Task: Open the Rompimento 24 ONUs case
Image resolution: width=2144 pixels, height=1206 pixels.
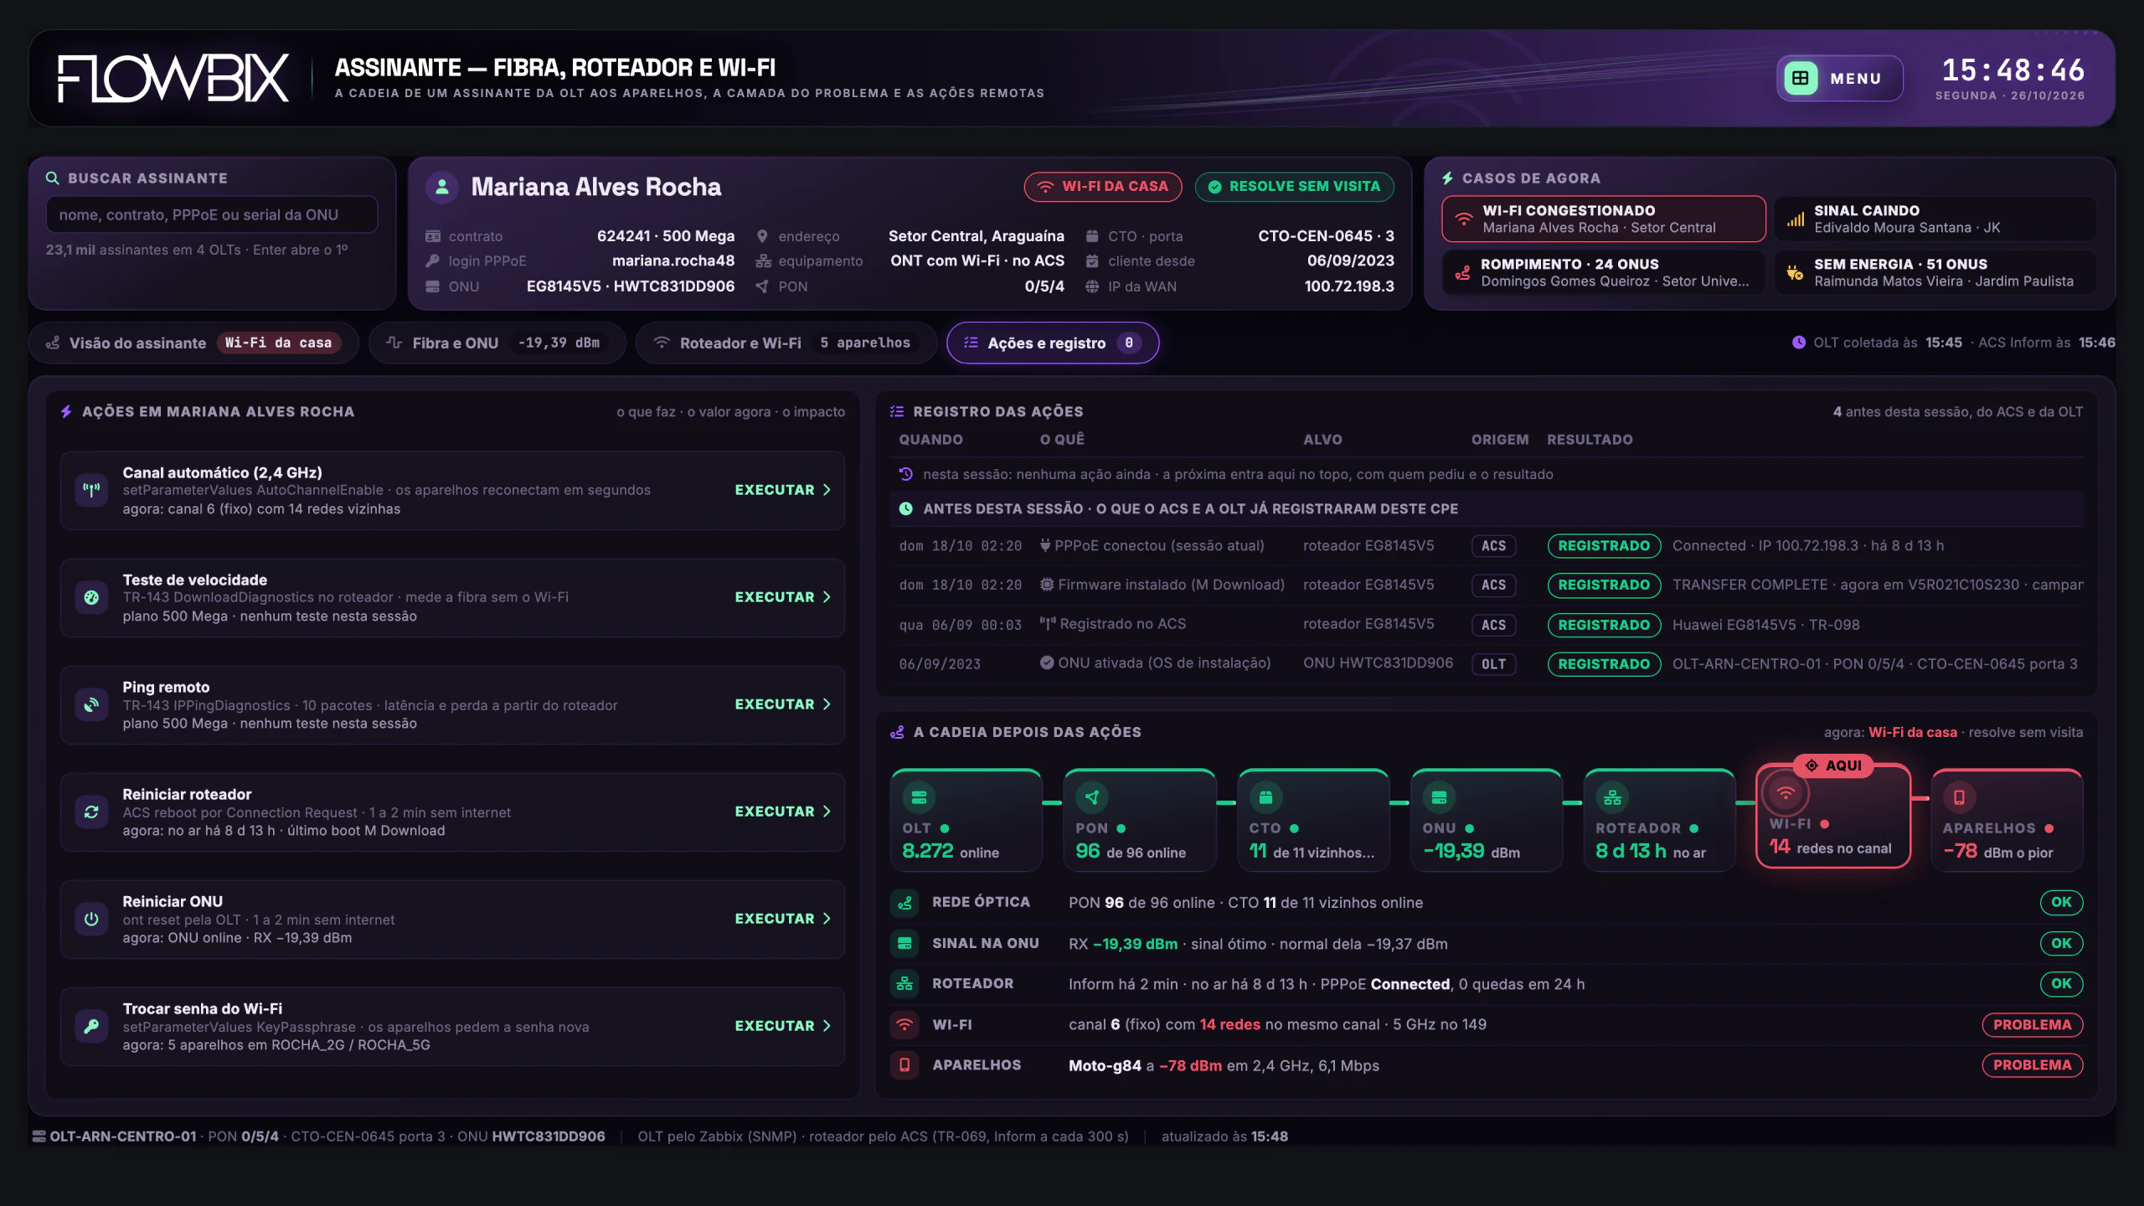Action: click(x=1603, y=272)
